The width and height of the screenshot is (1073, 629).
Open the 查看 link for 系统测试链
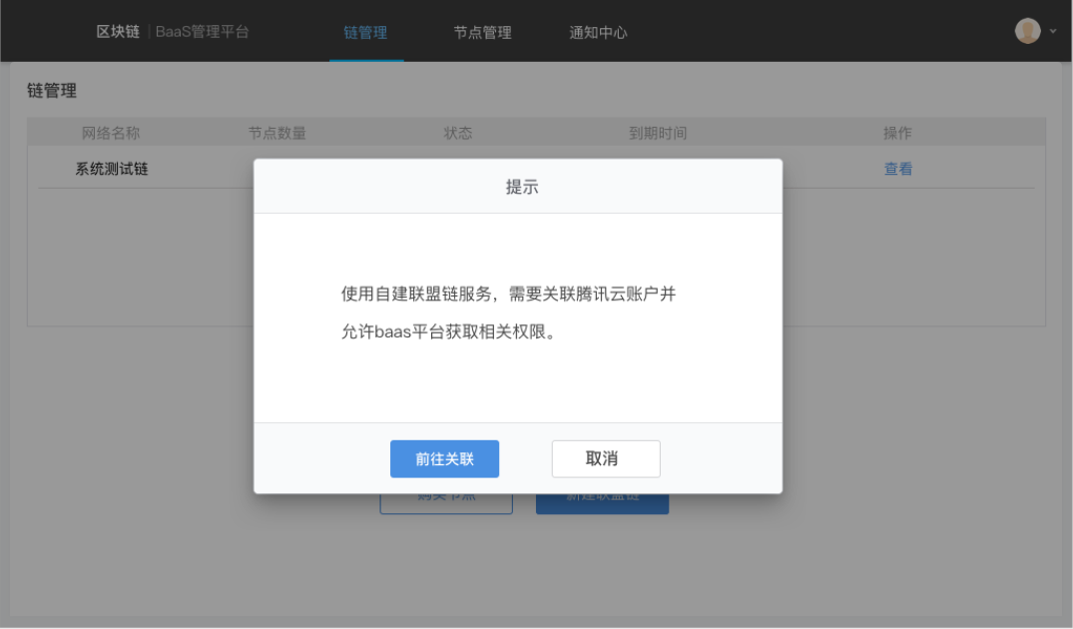pyautogui.click(x=897, y=169)
